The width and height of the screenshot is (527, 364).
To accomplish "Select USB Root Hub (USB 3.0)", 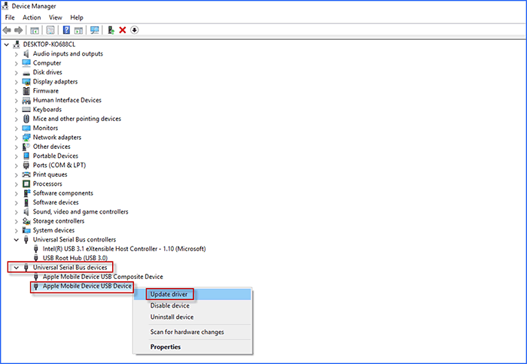I will [x=75, y=258].
